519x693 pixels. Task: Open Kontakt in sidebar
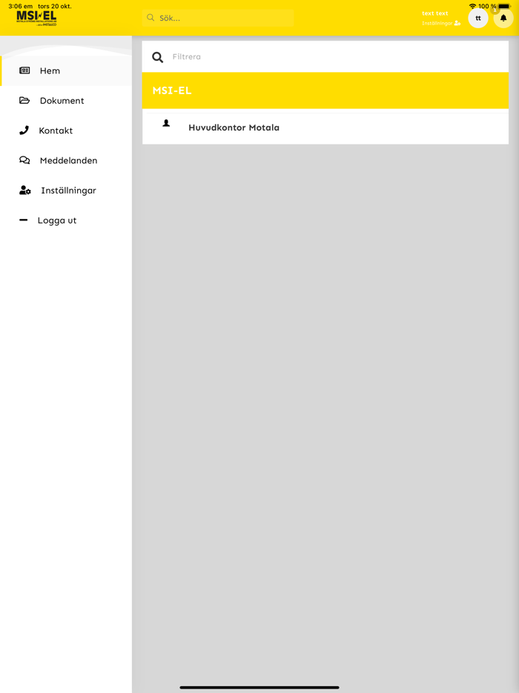point(66,131)
